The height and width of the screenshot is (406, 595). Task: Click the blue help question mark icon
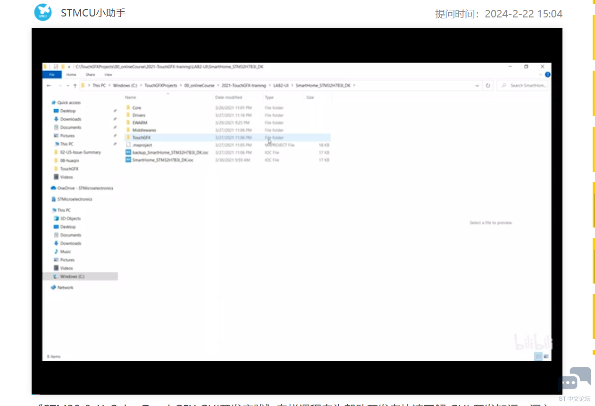click(548, 74)
